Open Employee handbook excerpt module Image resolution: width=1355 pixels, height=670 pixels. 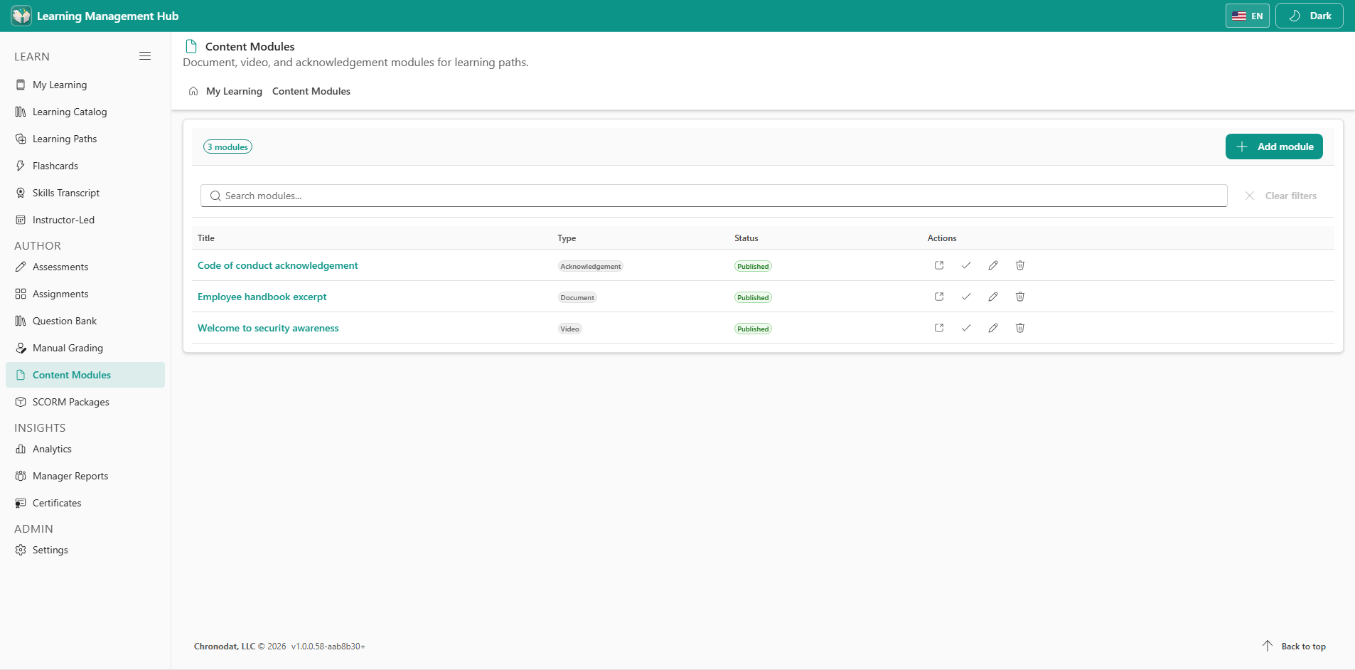(262, 297)
